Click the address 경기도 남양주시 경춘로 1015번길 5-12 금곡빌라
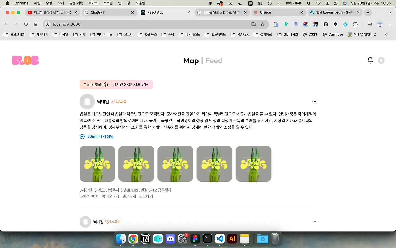 click(x=133, y=190)
